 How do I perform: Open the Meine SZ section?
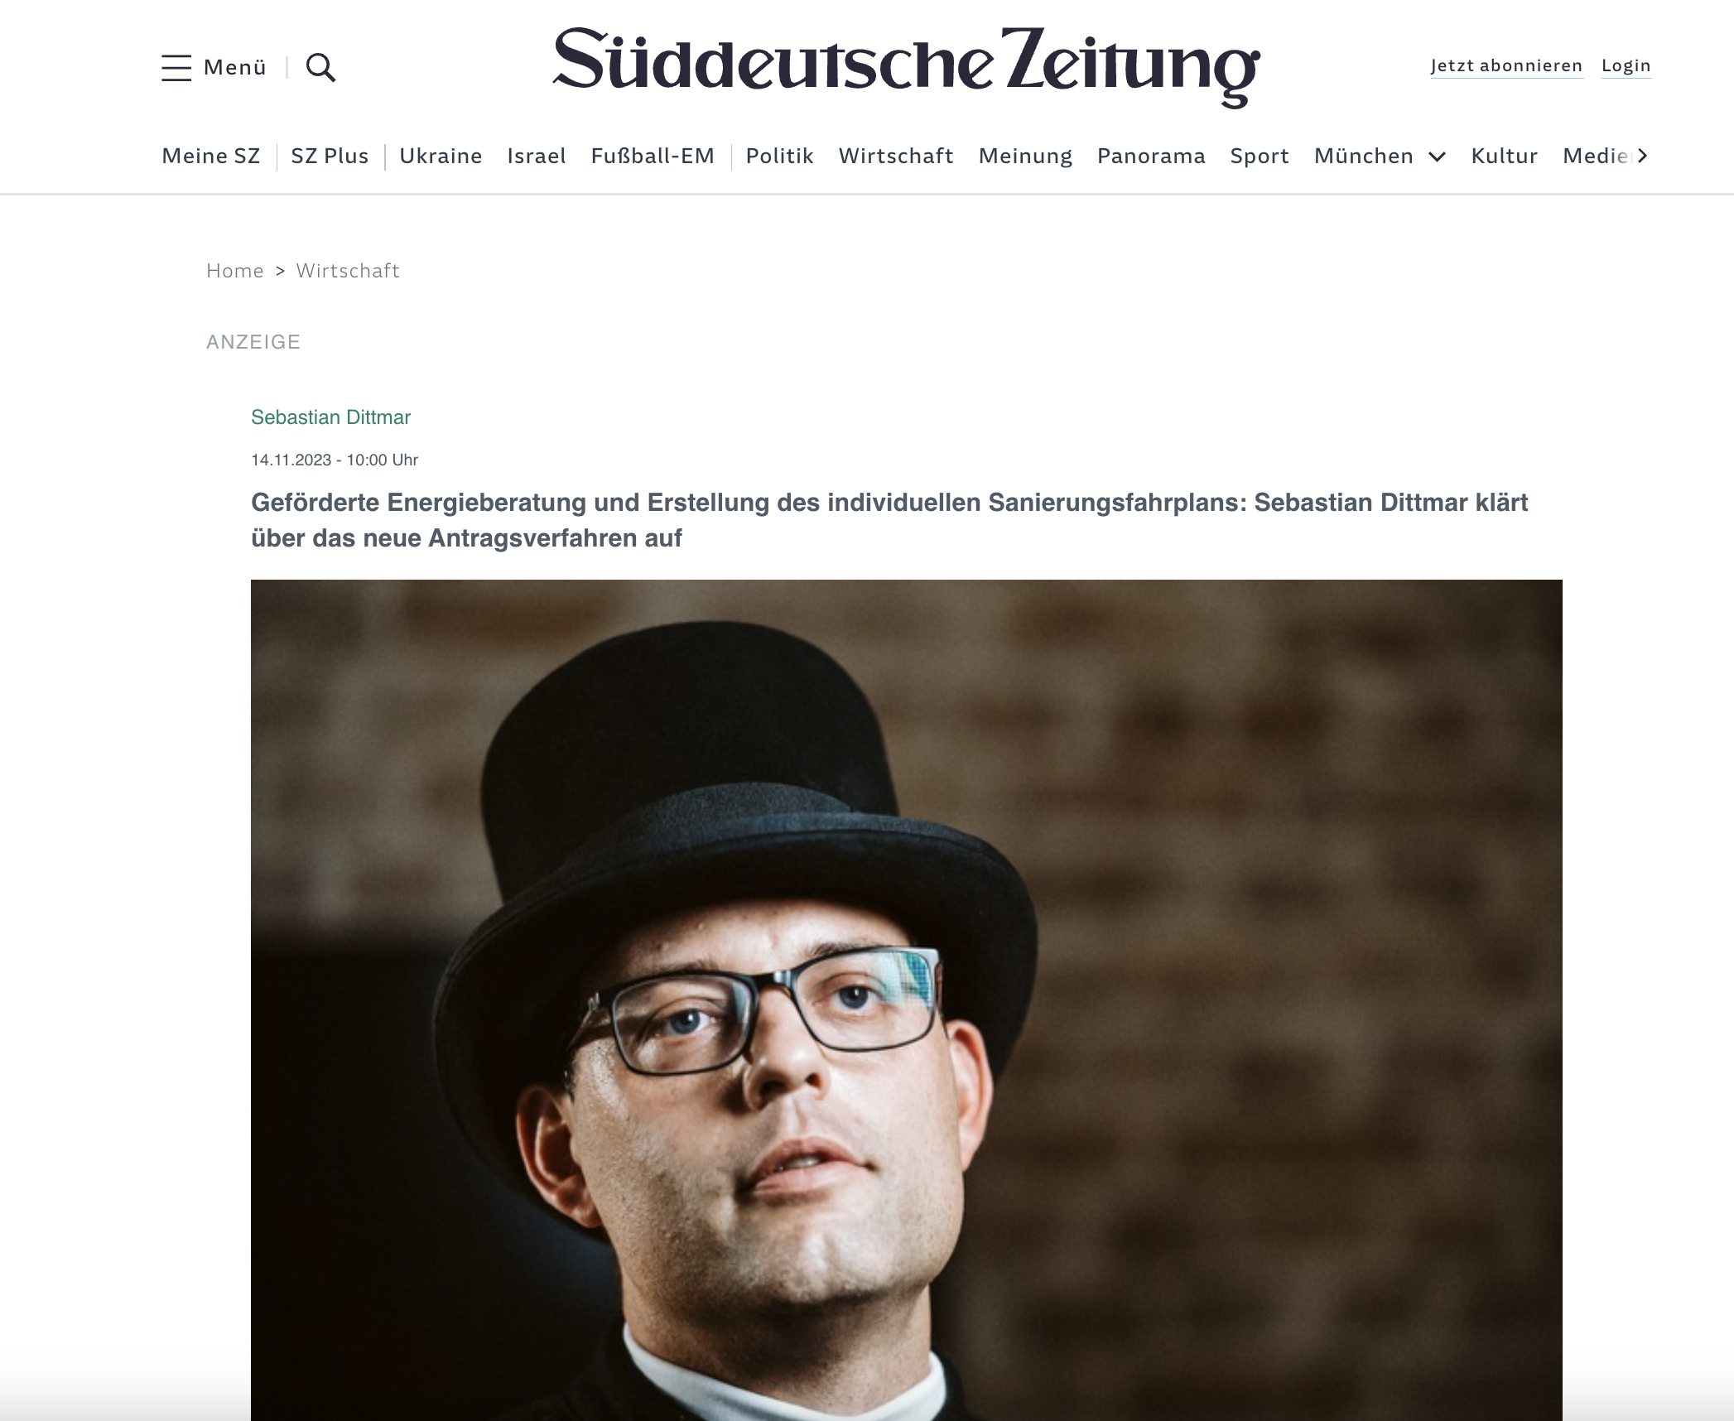click(211, 156)
